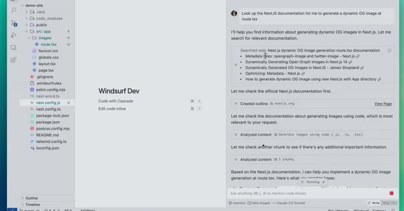Image resolution: width=404 pixels, height=211 pixels.
Task: Expand the public folder
Action: [x=26, y=25]
